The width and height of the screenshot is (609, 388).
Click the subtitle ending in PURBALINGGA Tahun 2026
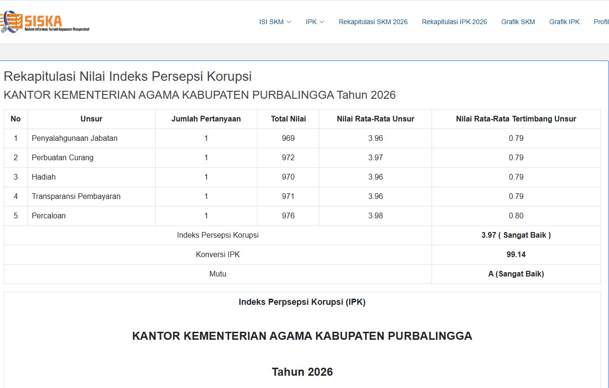(200, 95)
